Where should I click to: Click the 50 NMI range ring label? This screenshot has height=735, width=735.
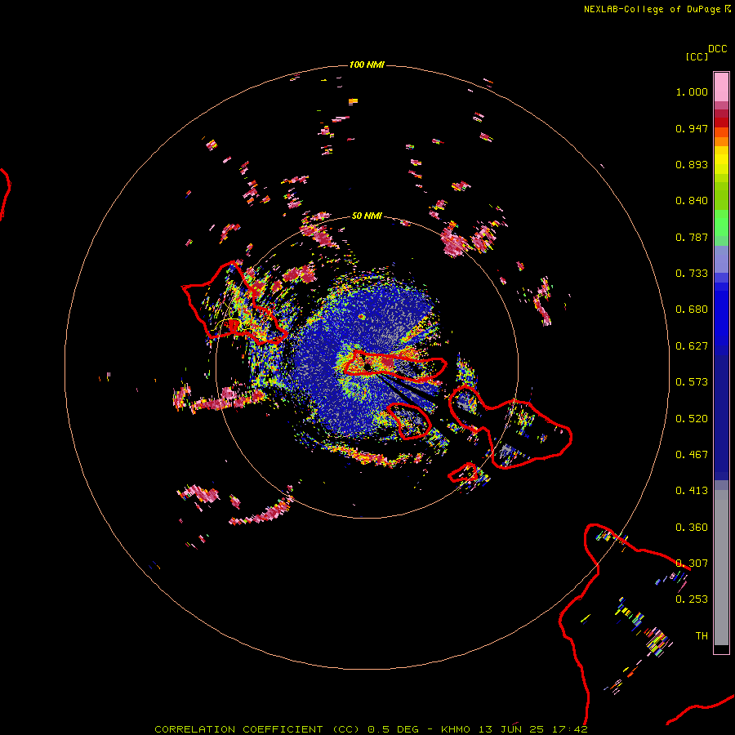(367, 216)
